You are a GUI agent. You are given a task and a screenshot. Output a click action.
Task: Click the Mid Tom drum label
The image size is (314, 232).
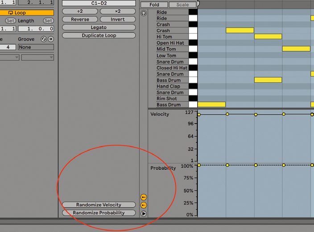[x=166, y=49]
